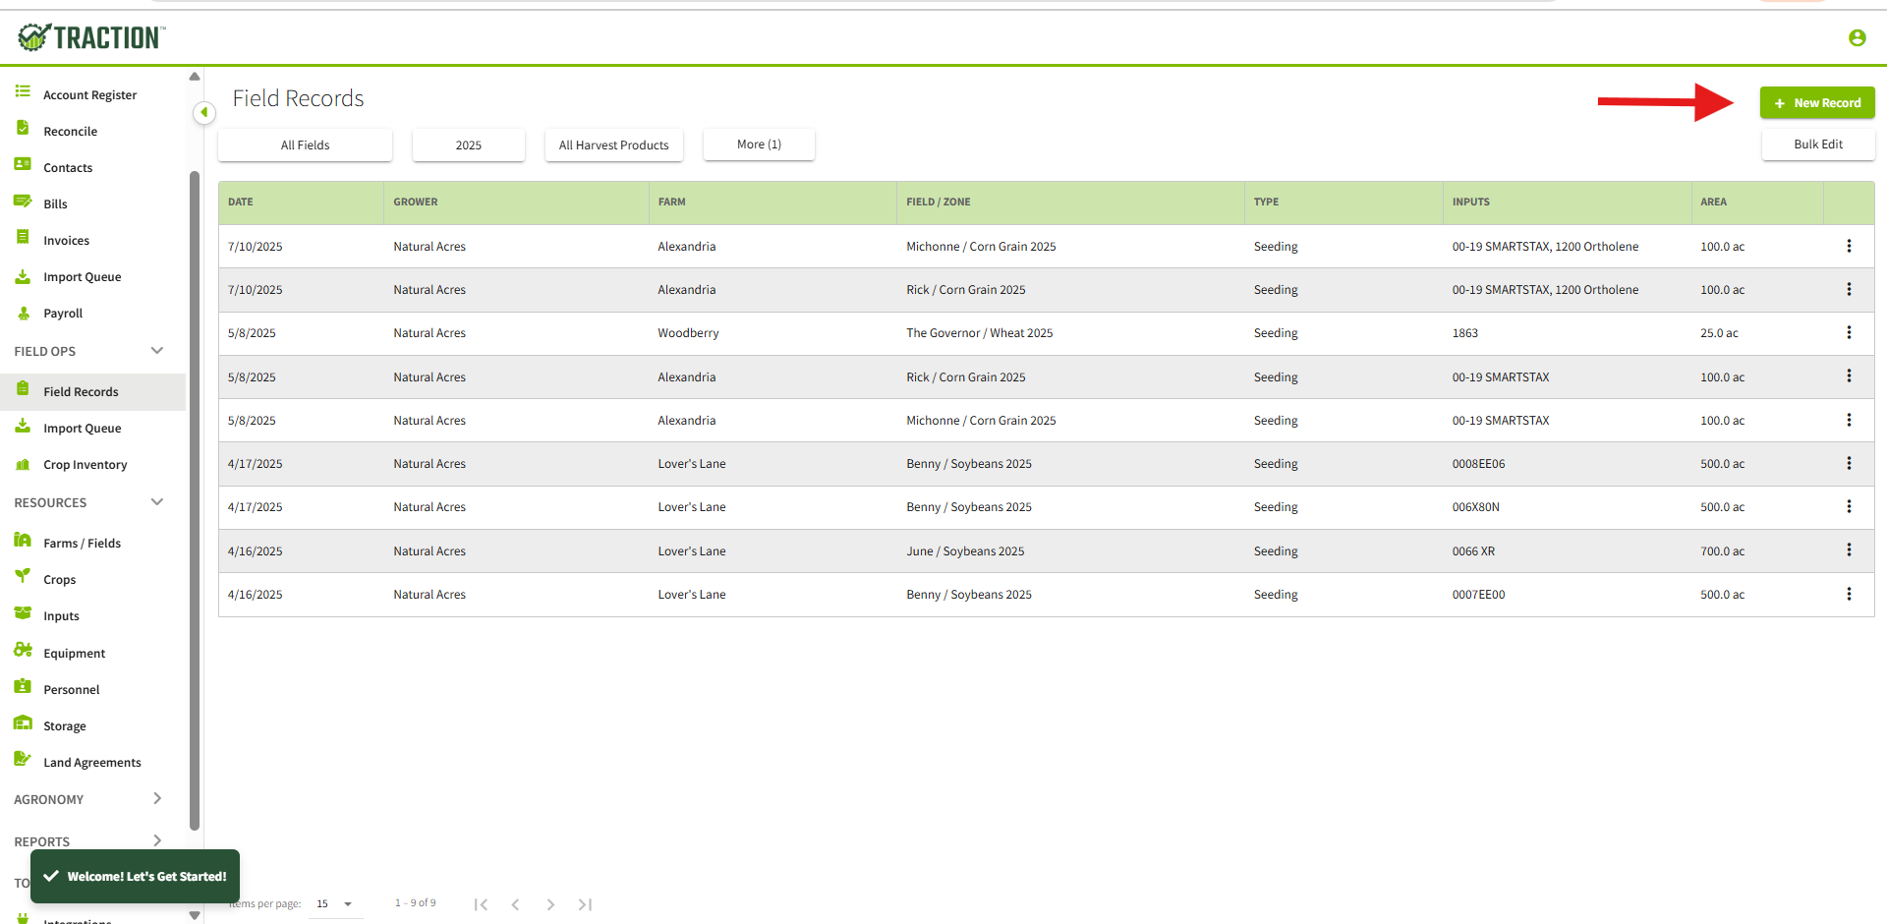Click the Invoices document icon
Image resolution: width=1887 pixels, height=924 pixels.
[x=23, y=237]
